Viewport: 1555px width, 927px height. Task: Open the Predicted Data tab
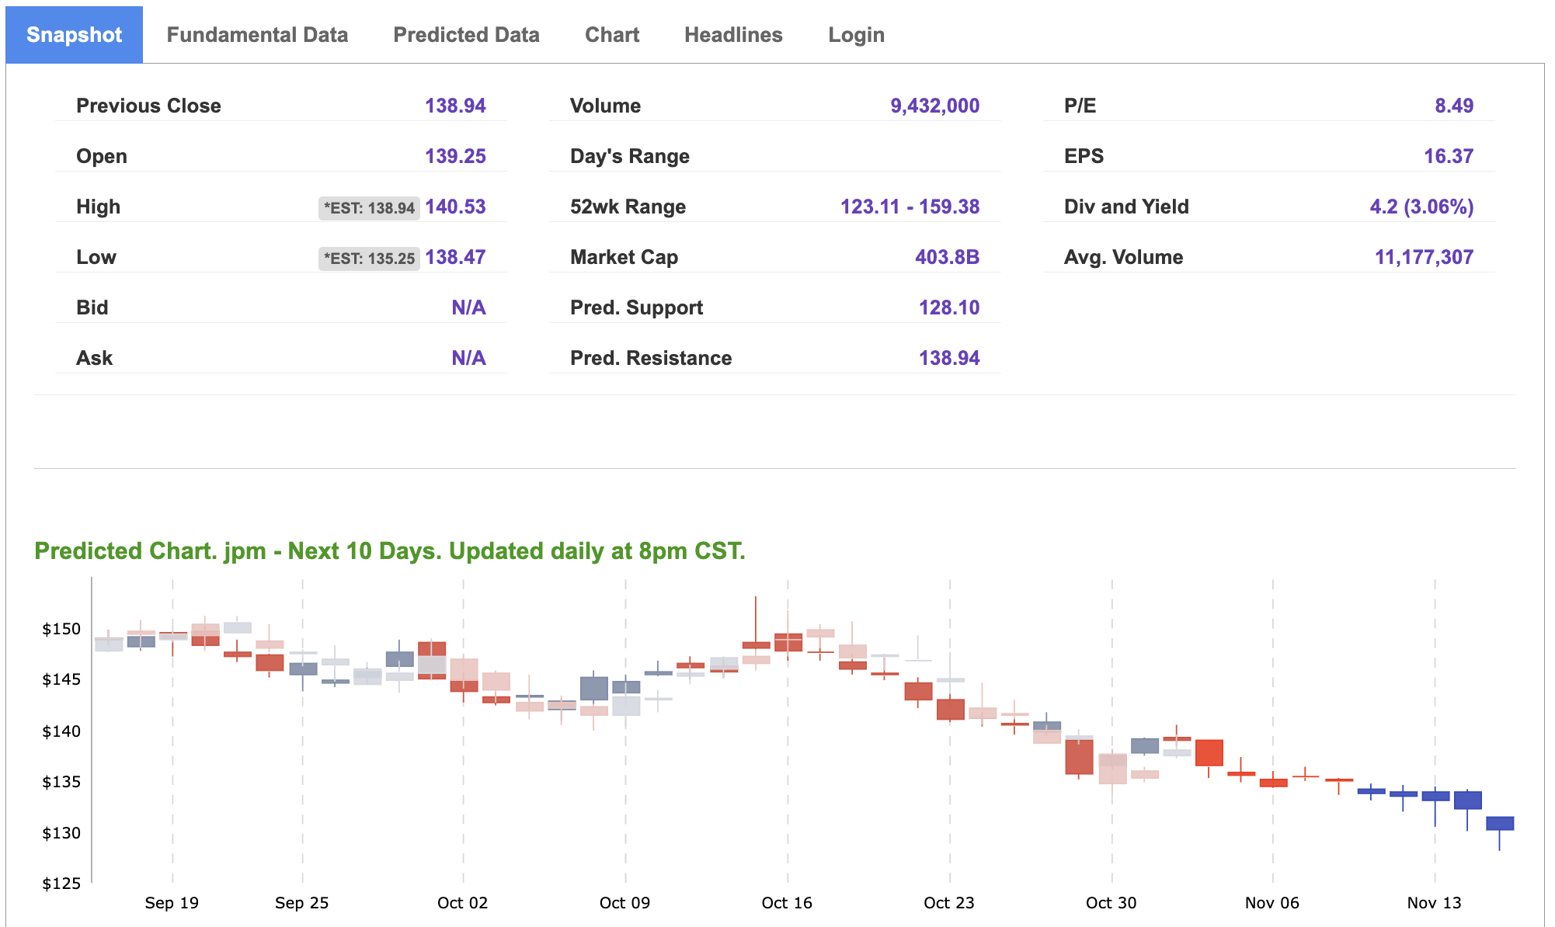pyautogui.click(x=466, y=34)
